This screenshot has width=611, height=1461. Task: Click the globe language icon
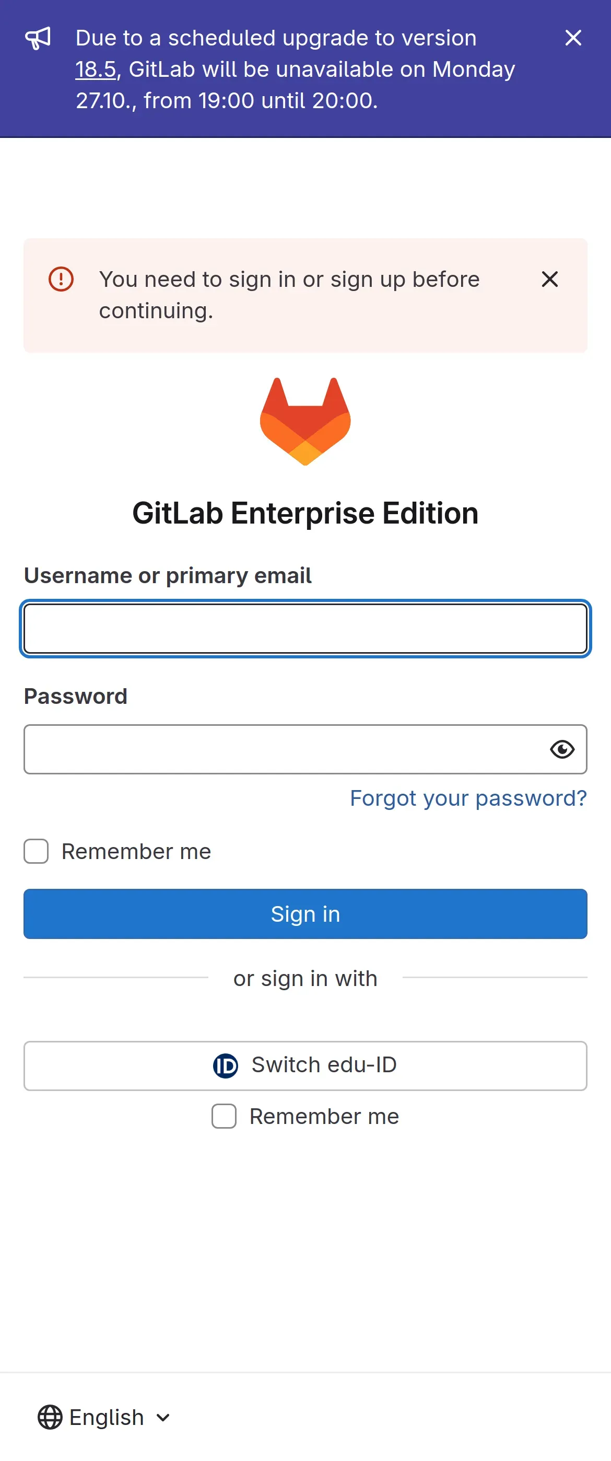pos(50,1417)
